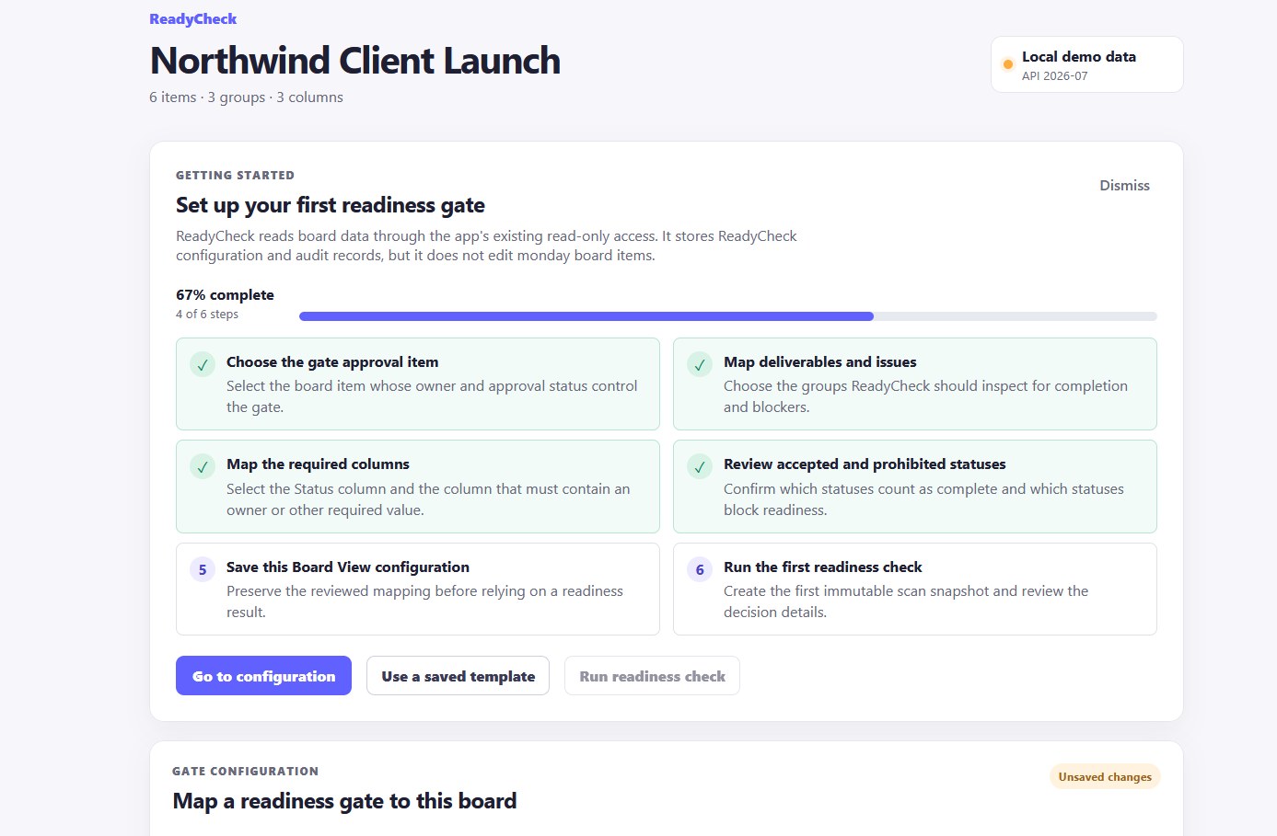Click the ReadyCheck brand link
The height and width of the screenshot is (836, 1277).
193,18
